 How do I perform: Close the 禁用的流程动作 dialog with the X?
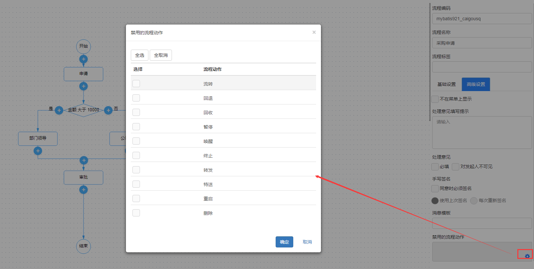pos(314,32)
